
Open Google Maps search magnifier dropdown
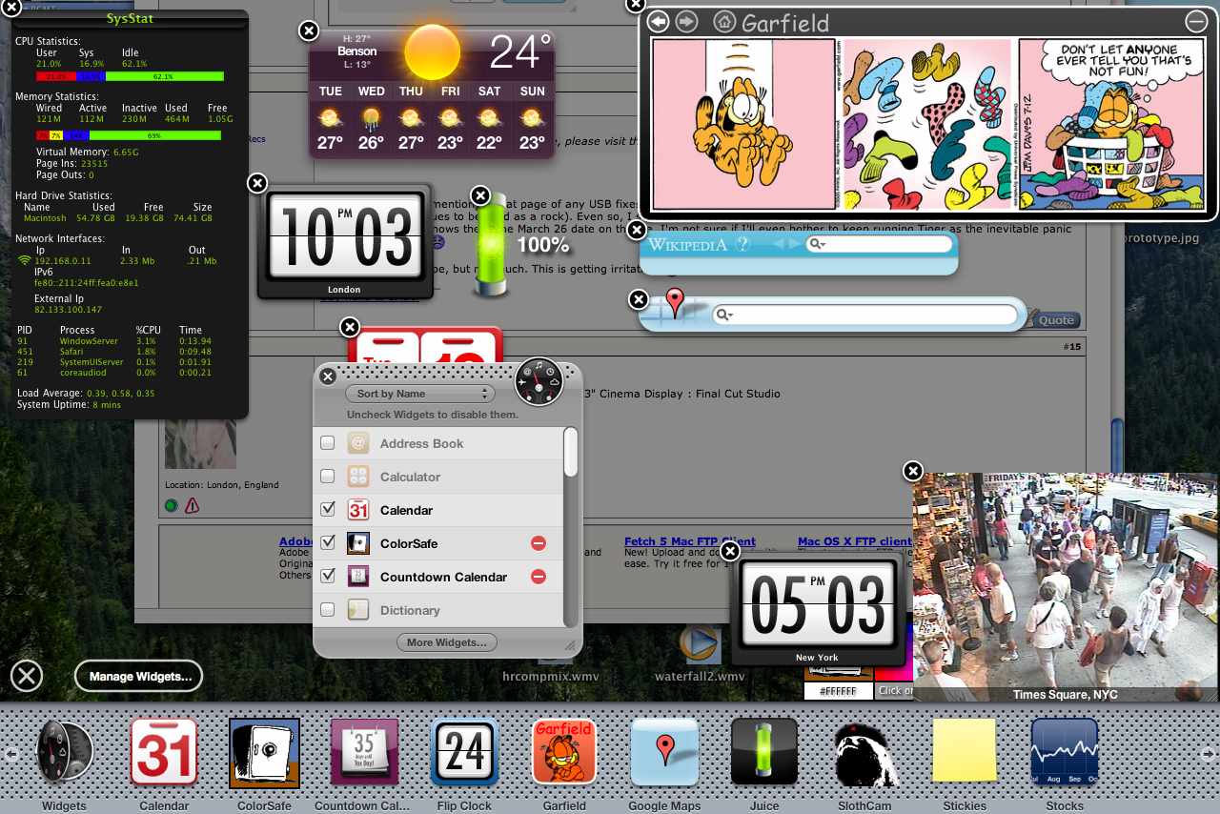[x=723, y=315]
